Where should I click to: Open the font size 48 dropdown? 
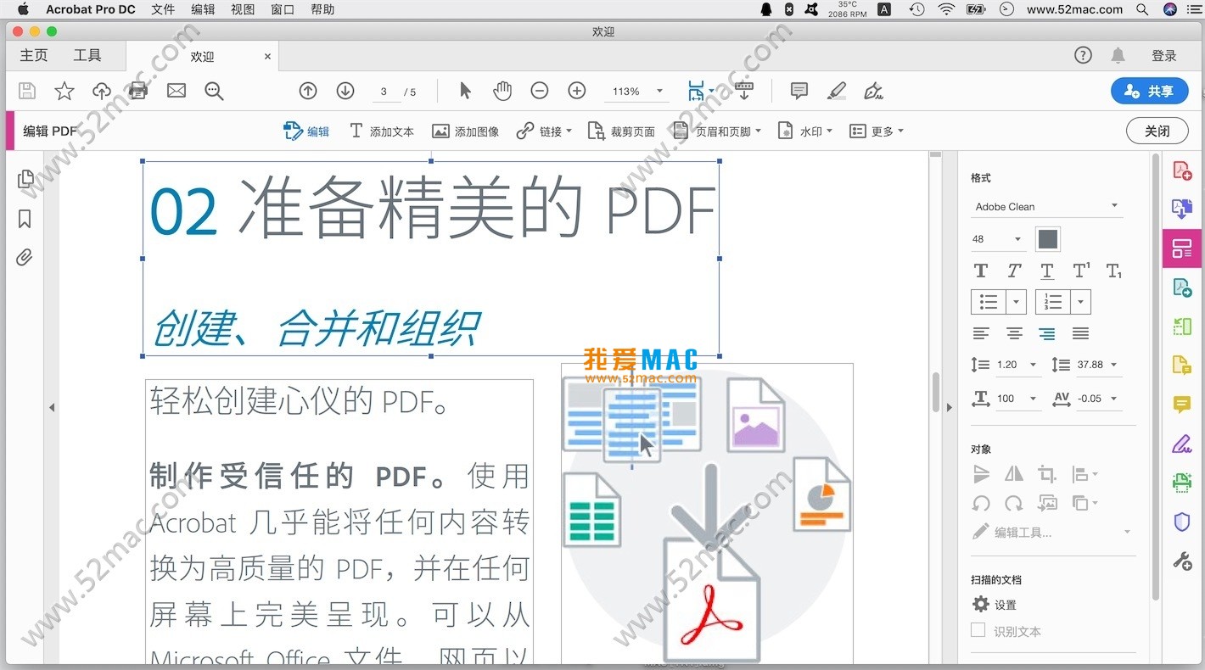click(998, 239)
